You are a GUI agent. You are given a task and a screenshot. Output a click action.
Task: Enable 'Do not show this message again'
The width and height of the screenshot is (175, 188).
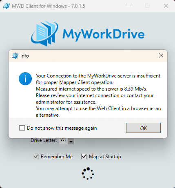click(x=22, y=128)
